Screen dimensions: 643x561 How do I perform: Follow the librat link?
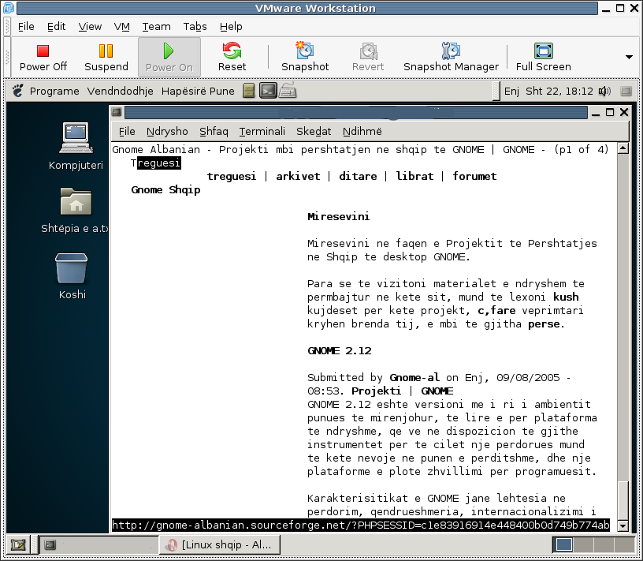[414, 176]
